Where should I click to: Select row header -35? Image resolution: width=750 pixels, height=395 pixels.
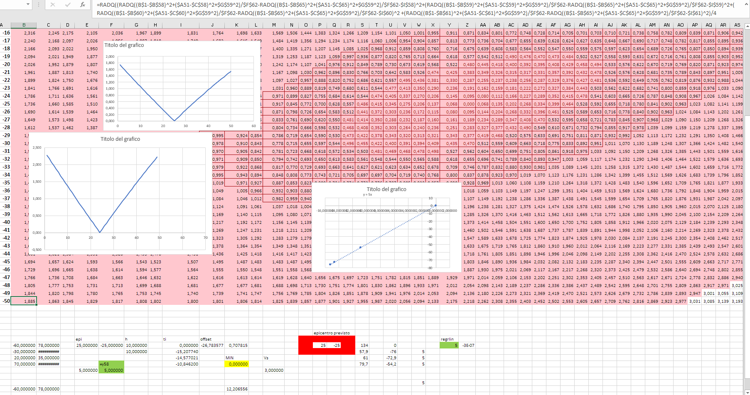tap(5, 183)
